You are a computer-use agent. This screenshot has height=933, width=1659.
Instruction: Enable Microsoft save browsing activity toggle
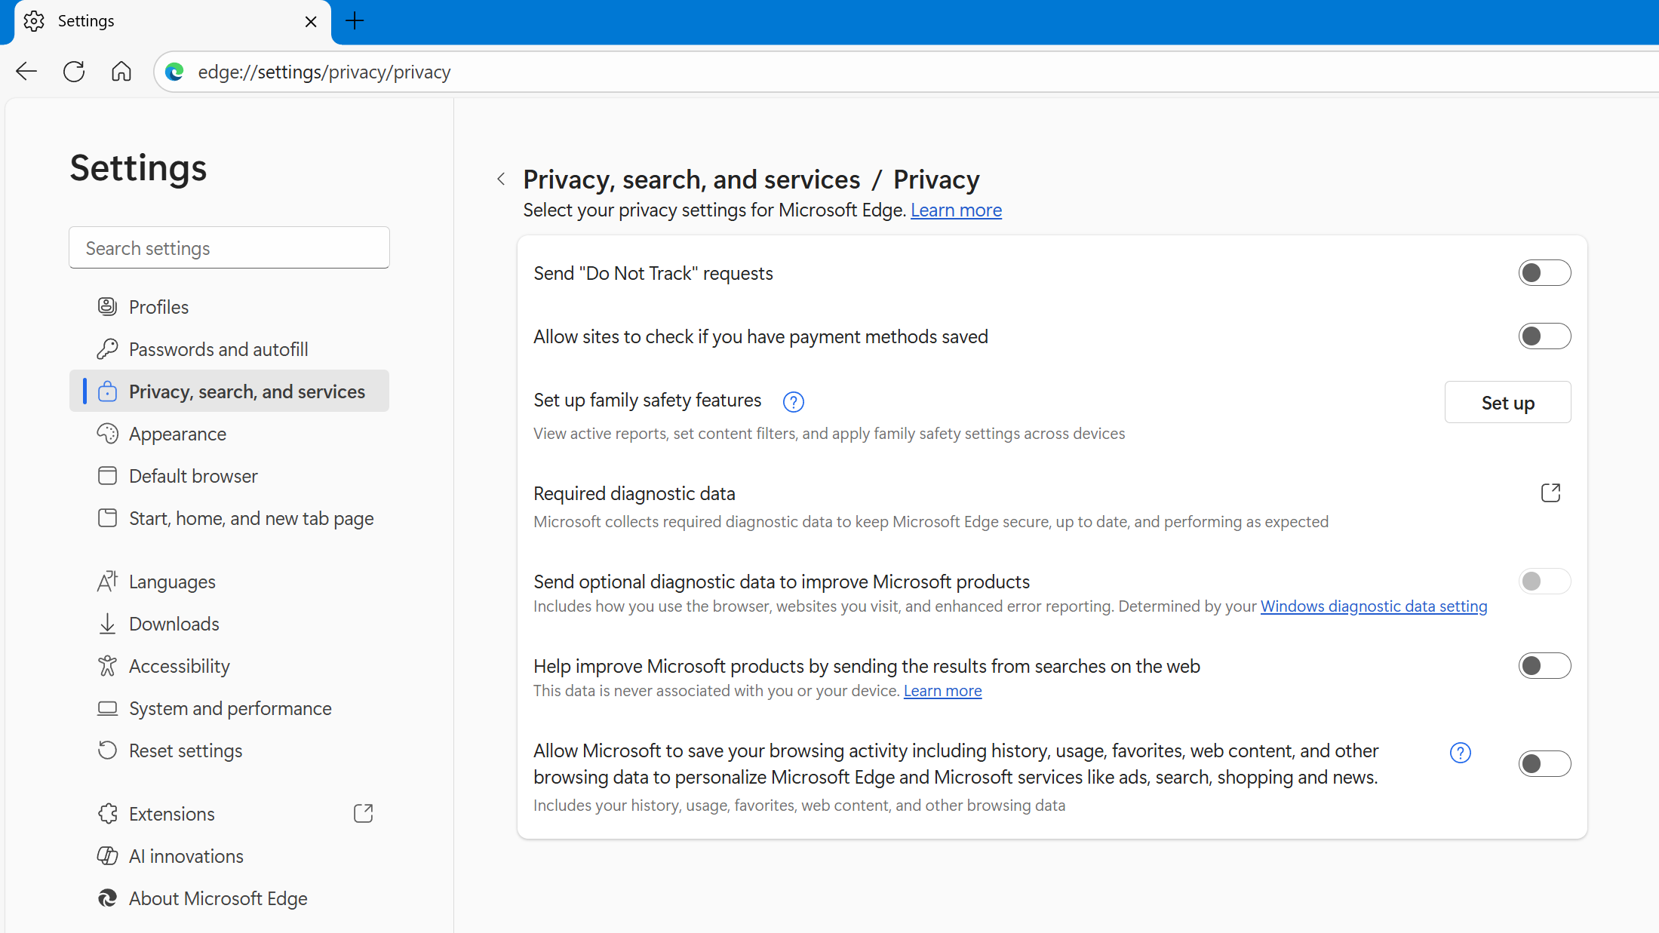(x=1544, y=764)
